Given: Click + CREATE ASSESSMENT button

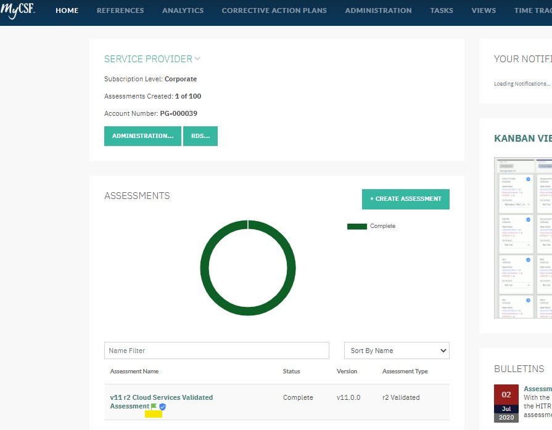Looking at the screenshot, I should click(406, 199).
